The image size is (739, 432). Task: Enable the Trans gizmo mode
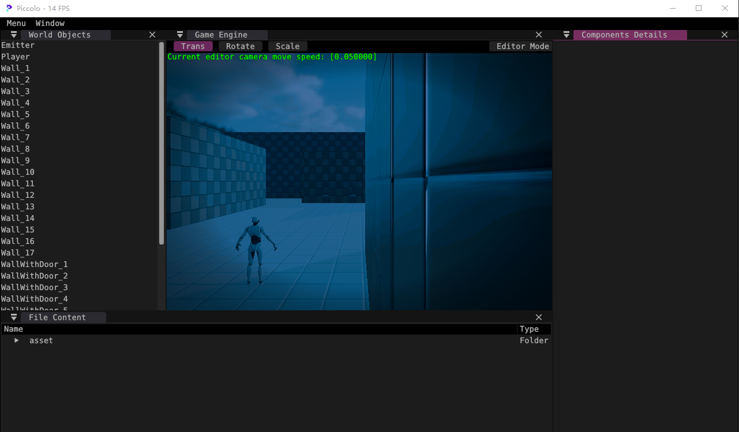coord(193,46)
